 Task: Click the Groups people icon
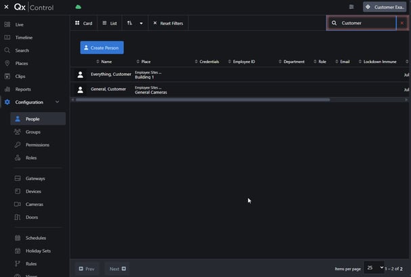(18, 131)
